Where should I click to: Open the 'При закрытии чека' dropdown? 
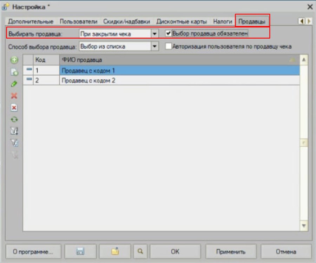click(154, 34)
